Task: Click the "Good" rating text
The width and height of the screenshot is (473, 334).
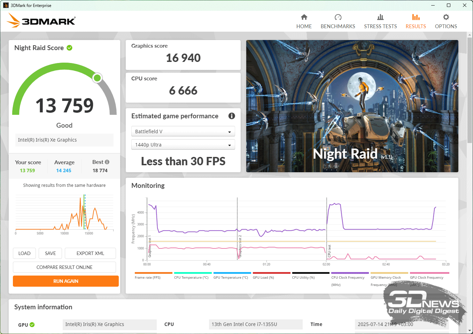Action: [x=64, y=125]
